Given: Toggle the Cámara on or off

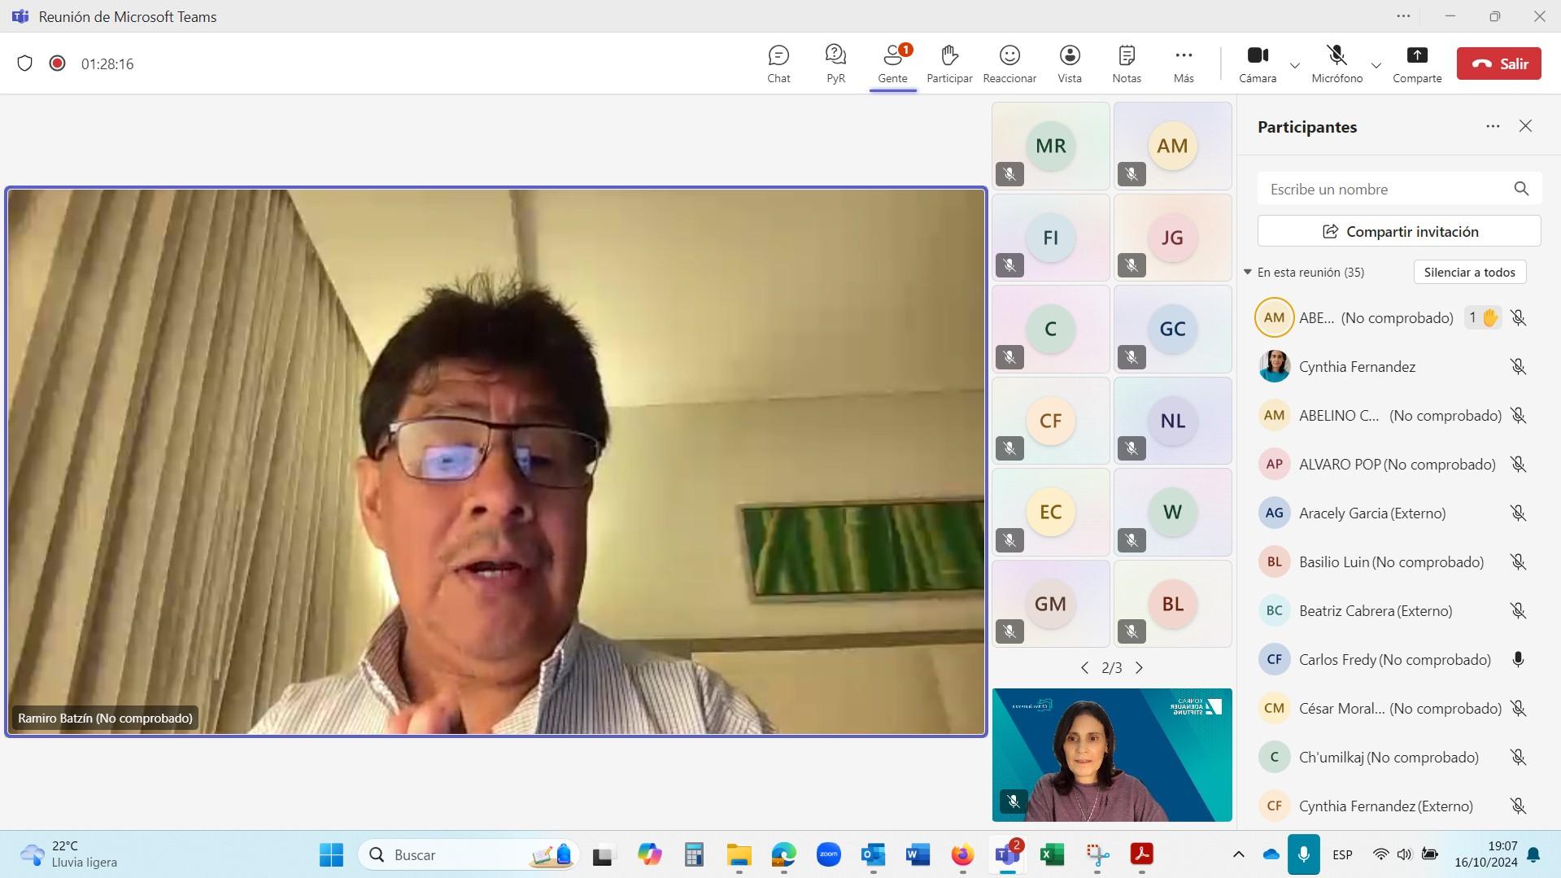Looking at the screenshot, I should [1257, 63].
